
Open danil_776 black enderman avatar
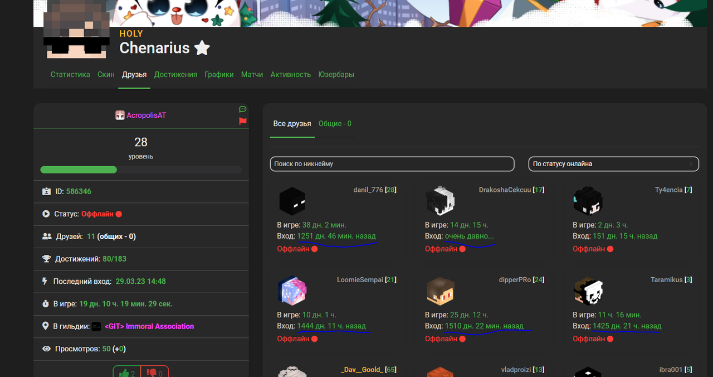[292, 201]
